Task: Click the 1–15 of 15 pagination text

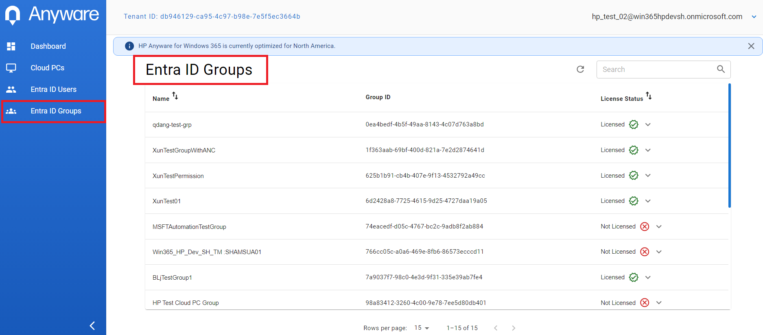Action: point(462,328)
